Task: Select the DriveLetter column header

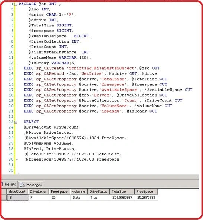Action: pos(39,192)
